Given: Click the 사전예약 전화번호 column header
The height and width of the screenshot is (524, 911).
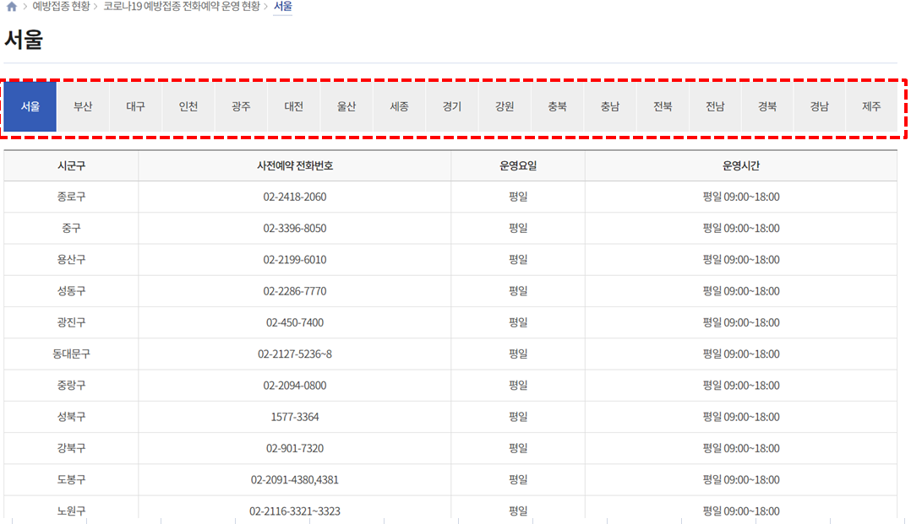Looking at the screenshot, I should 295,166.
